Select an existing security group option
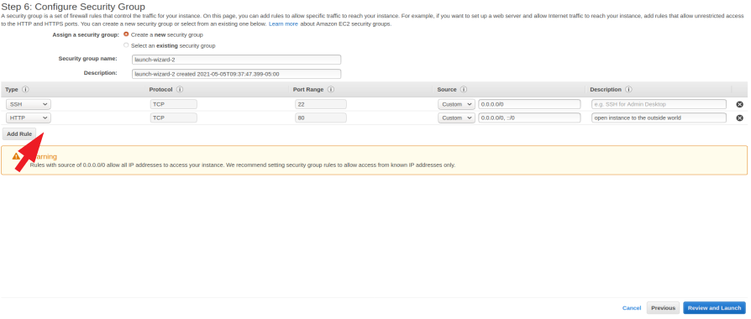This screenshot has width=751, height=319. (126, 45)
